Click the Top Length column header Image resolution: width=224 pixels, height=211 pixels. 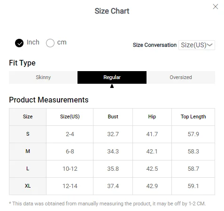(x=193, y=117)
